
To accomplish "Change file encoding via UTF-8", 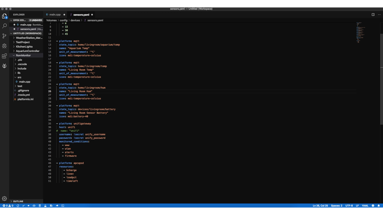I will 349,206.
